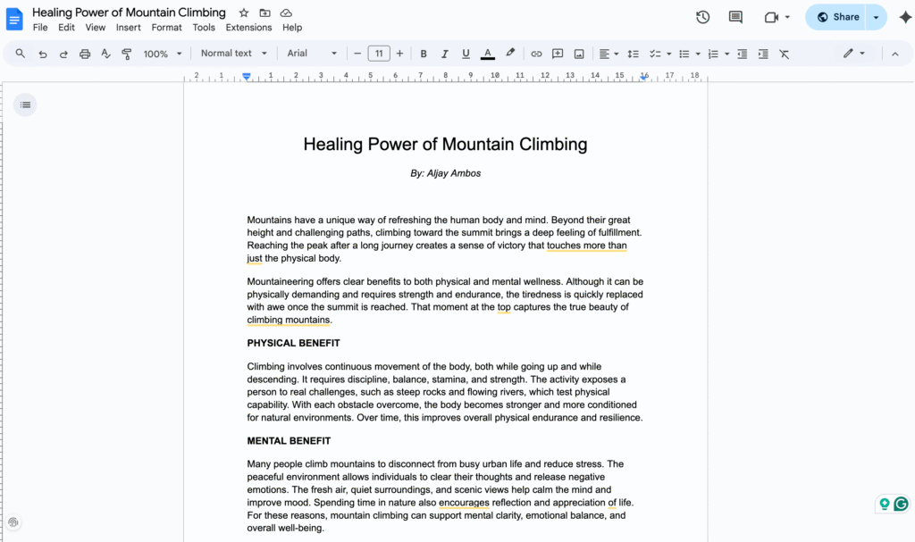Click the Share button
Viewport: 915px width, 542px height.
click(838, 17)
